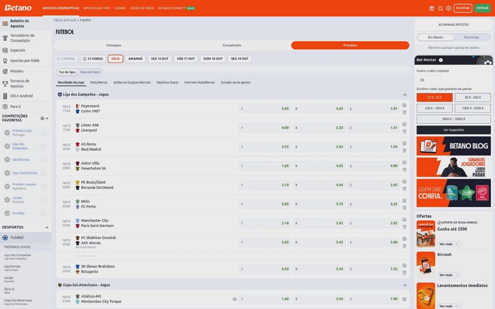Click the green Entrar button
The width and height of the screenshot is (495, 309).
(x=483, y=8)
